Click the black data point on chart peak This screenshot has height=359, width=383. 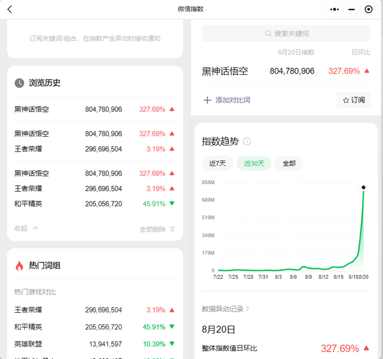pos(363,188)
